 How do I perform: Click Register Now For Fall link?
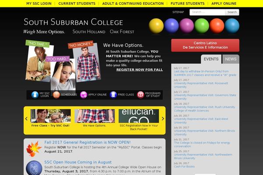click(x=139, y=70)
